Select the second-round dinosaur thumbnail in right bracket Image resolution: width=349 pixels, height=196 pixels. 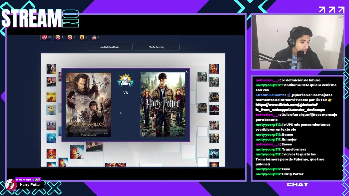point(202,108)
